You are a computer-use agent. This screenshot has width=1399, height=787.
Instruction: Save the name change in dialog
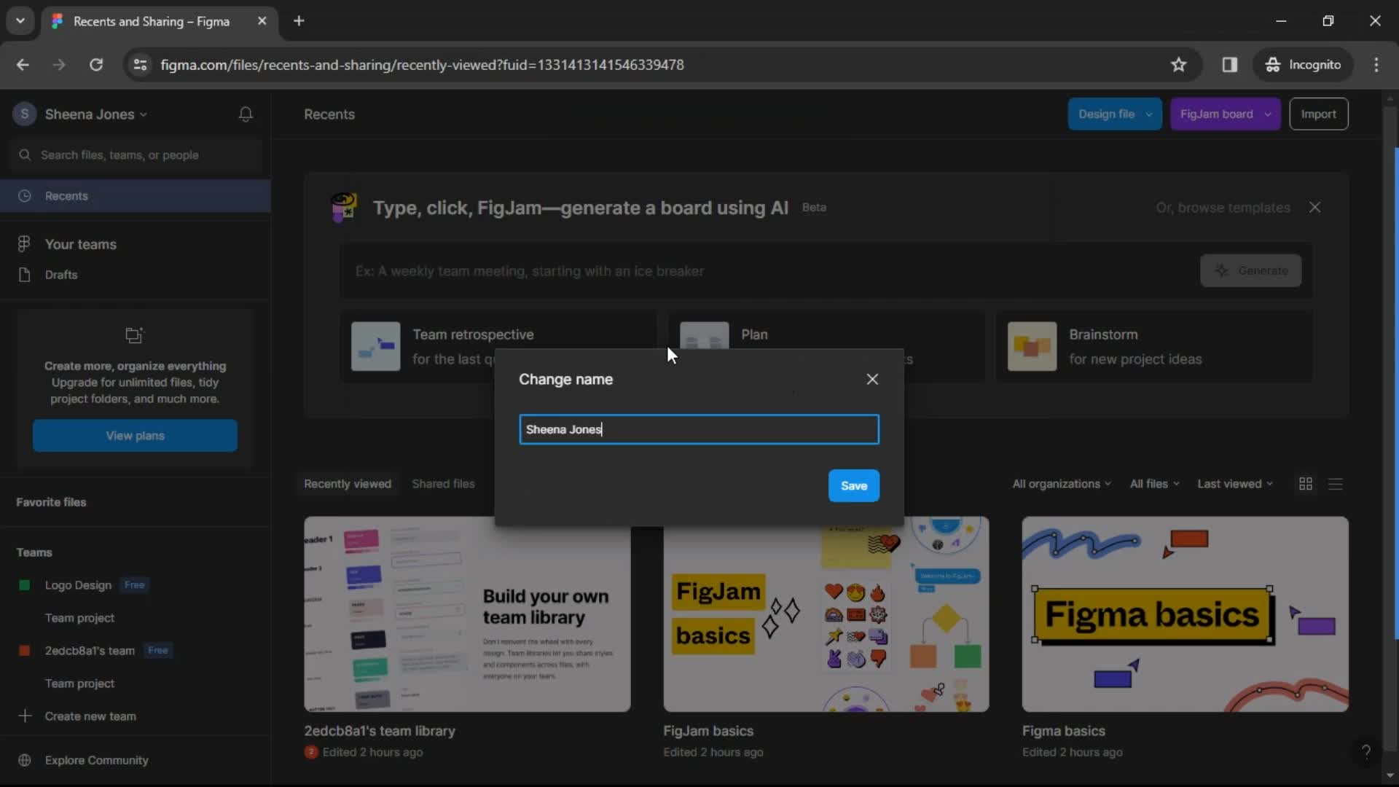click(854, 485)
